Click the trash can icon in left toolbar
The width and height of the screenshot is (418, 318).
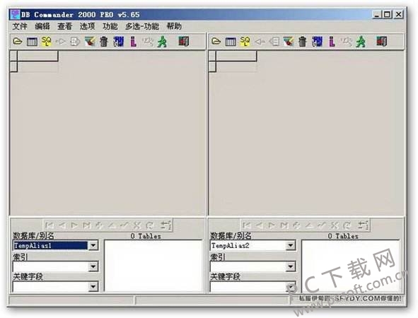[104, 42]
